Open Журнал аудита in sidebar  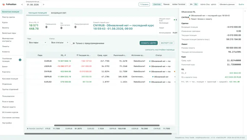tap(12, 107)
